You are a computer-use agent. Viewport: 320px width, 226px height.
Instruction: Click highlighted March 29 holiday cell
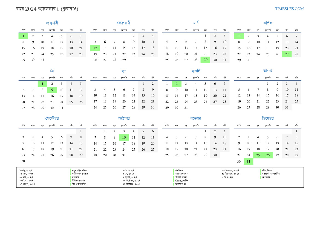[205, 60]
